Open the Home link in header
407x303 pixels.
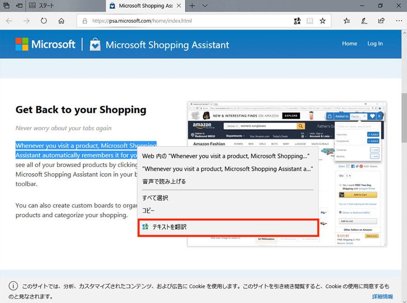tap(350, 43)
